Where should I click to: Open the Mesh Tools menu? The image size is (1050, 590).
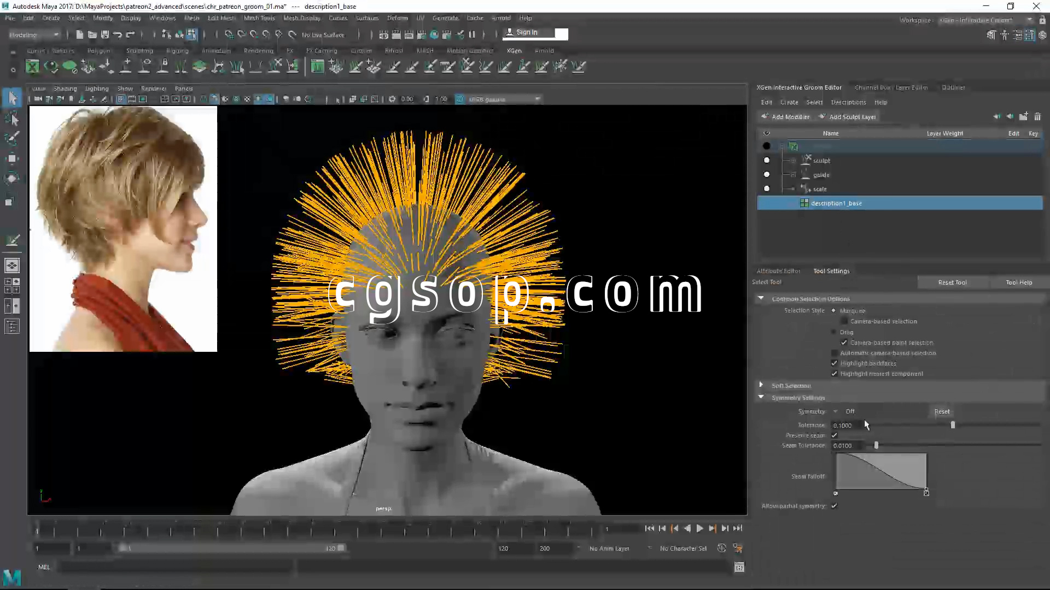259,18
